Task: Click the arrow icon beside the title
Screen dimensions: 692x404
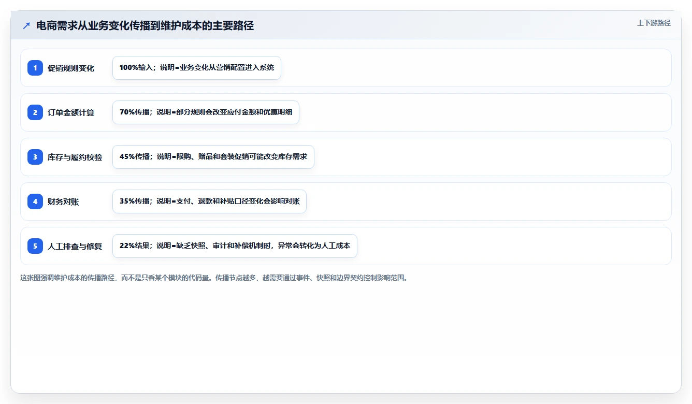Action: (26, 25)
